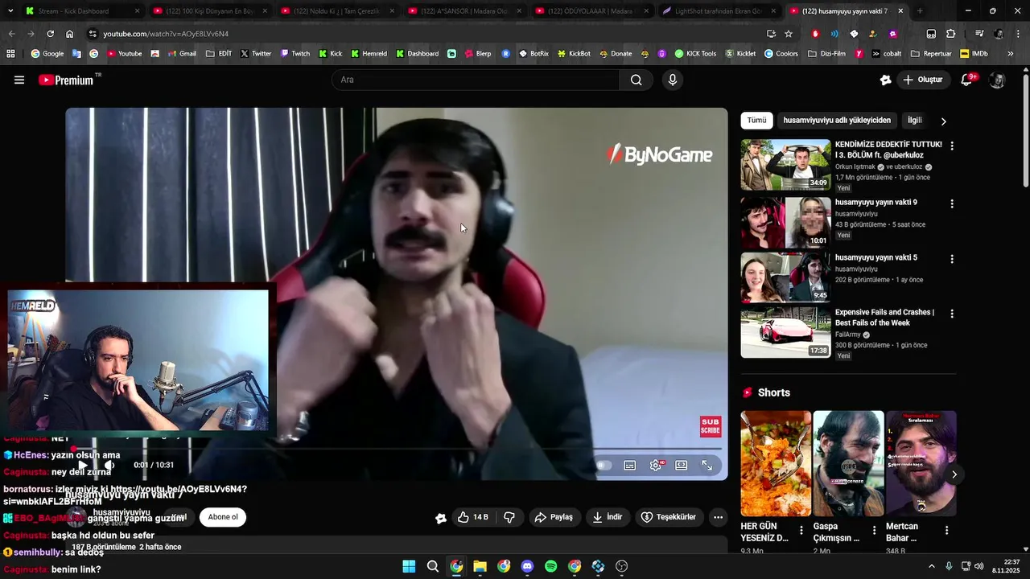Screen dimensions: 1030x579
Task: Enter fullscreen mode in the player
Action: [x=707, y=465]
